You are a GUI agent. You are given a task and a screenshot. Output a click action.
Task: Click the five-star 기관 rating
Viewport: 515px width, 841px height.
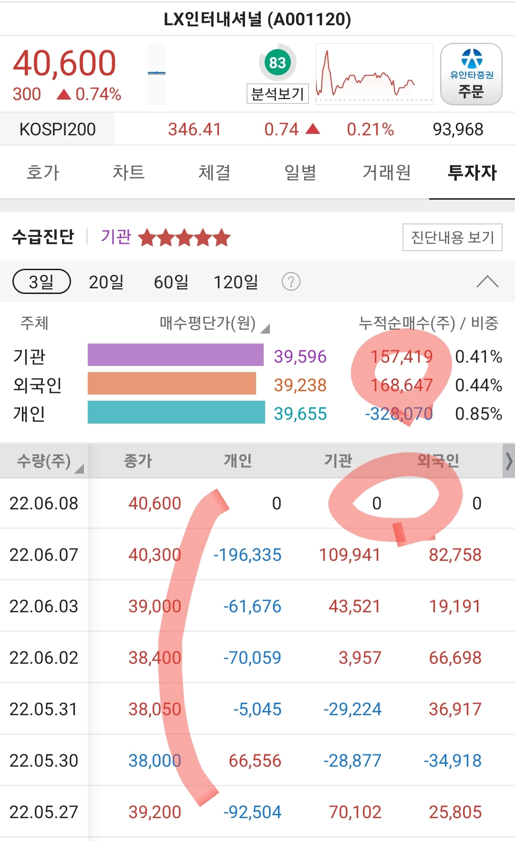point(185,237)
